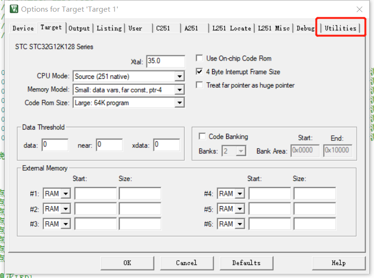The height and width of the screenshot is (278, 374).
Task: Click the data threshold input field
Action: 55,145
